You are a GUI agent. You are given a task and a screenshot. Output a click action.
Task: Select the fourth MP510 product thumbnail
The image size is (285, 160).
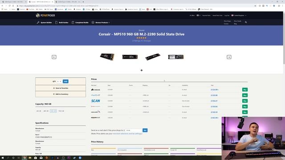(x=176, y=57)
